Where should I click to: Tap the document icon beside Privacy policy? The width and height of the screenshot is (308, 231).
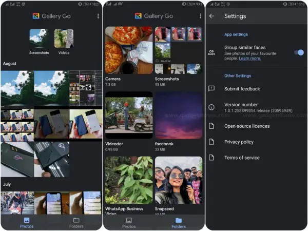tap(211, 142)
